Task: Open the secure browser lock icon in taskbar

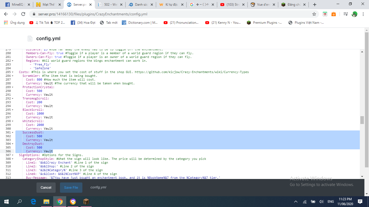Action: point(73,202)
